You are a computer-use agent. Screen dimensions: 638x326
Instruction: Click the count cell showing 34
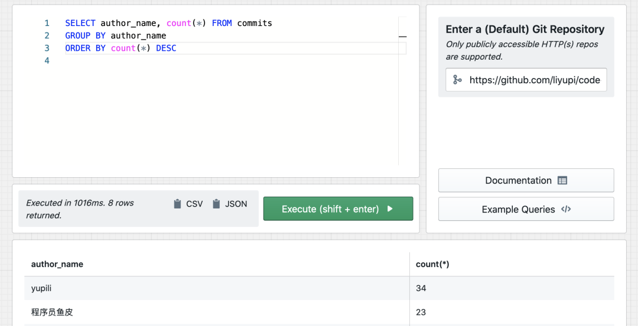pos(421,288)
